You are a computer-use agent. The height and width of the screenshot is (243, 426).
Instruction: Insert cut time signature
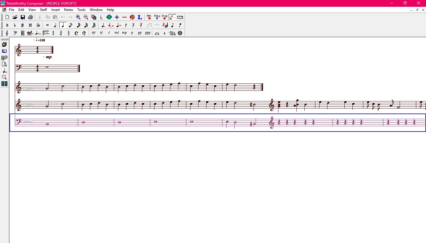click(x=84, y=33)
